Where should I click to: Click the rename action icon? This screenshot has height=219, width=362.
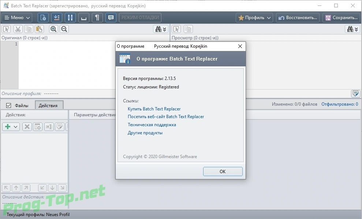point(49,127)
